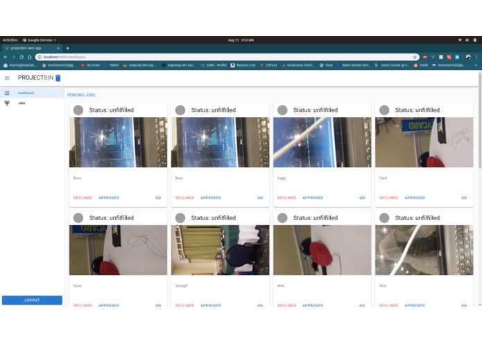
Task: Open a new tab with the plus icon
Action: [x=68, y=48]
